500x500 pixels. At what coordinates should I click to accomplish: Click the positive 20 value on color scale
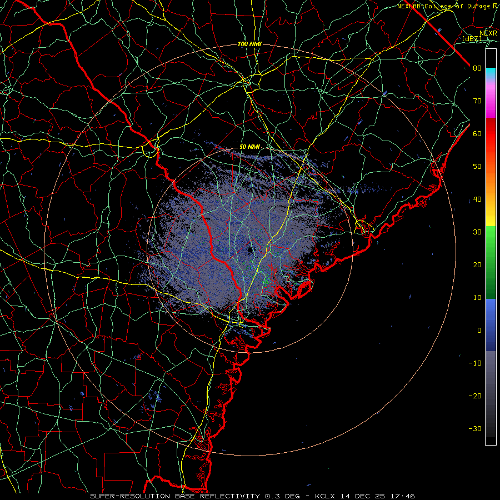pyautogui.click(x=477, y=264)
